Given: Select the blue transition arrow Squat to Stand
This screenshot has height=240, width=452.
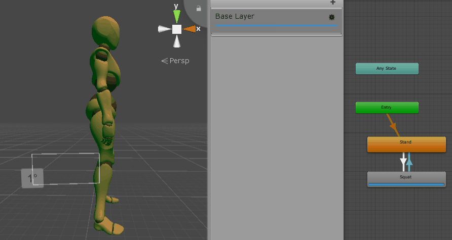Looking at the screenshot, I should click(409, 162).
